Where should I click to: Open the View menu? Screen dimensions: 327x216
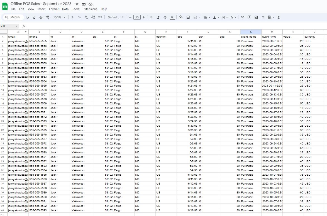tap(31, 9)
